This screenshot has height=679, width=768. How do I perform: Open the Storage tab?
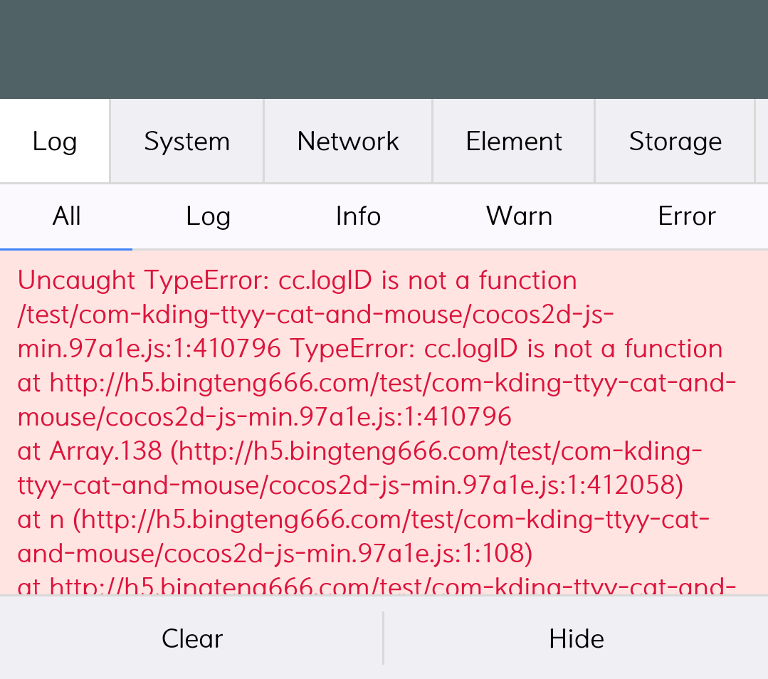675,141
